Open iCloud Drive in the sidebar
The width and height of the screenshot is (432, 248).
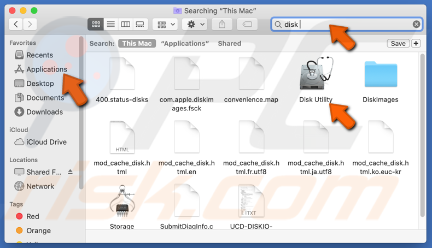tap(46, 142)
